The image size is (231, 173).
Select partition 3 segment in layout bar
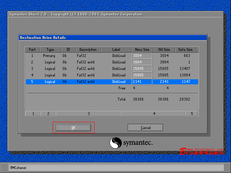pos(88,114)
